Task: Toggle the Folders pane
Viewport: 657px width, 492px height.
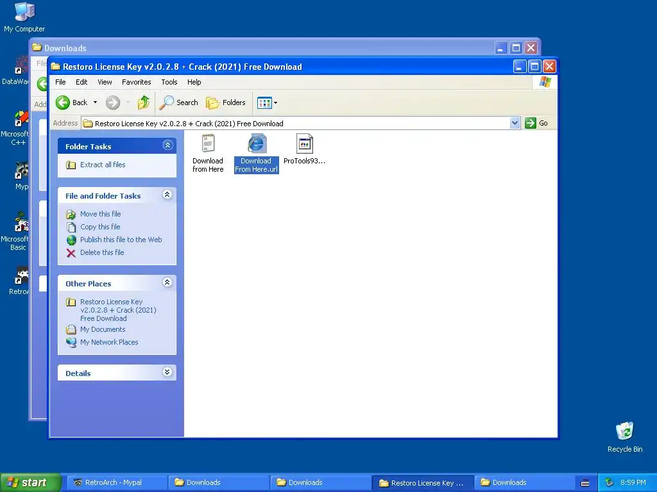Action: 225,102
